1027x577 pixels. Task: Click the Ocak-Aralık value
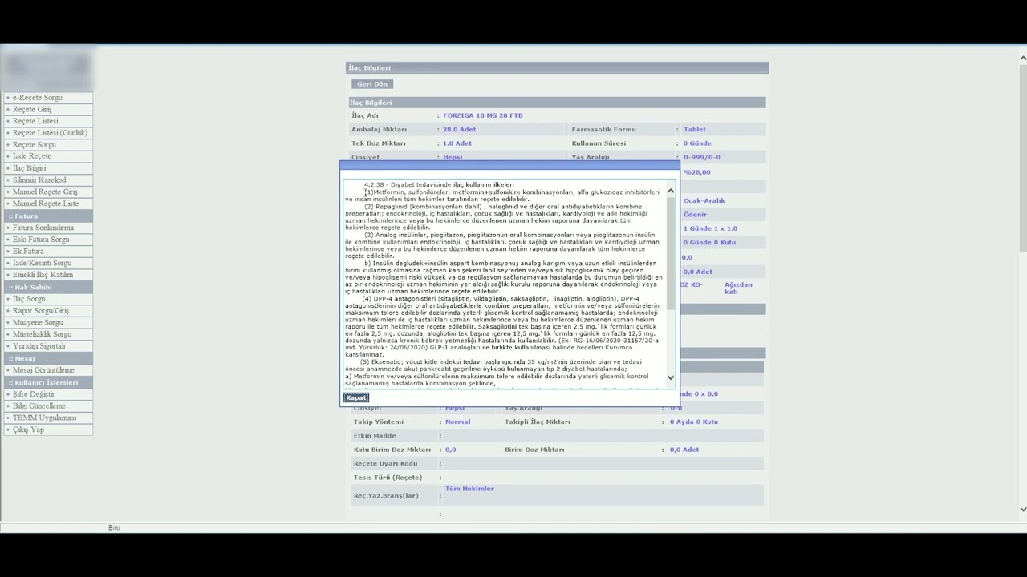tap(704, 200)
